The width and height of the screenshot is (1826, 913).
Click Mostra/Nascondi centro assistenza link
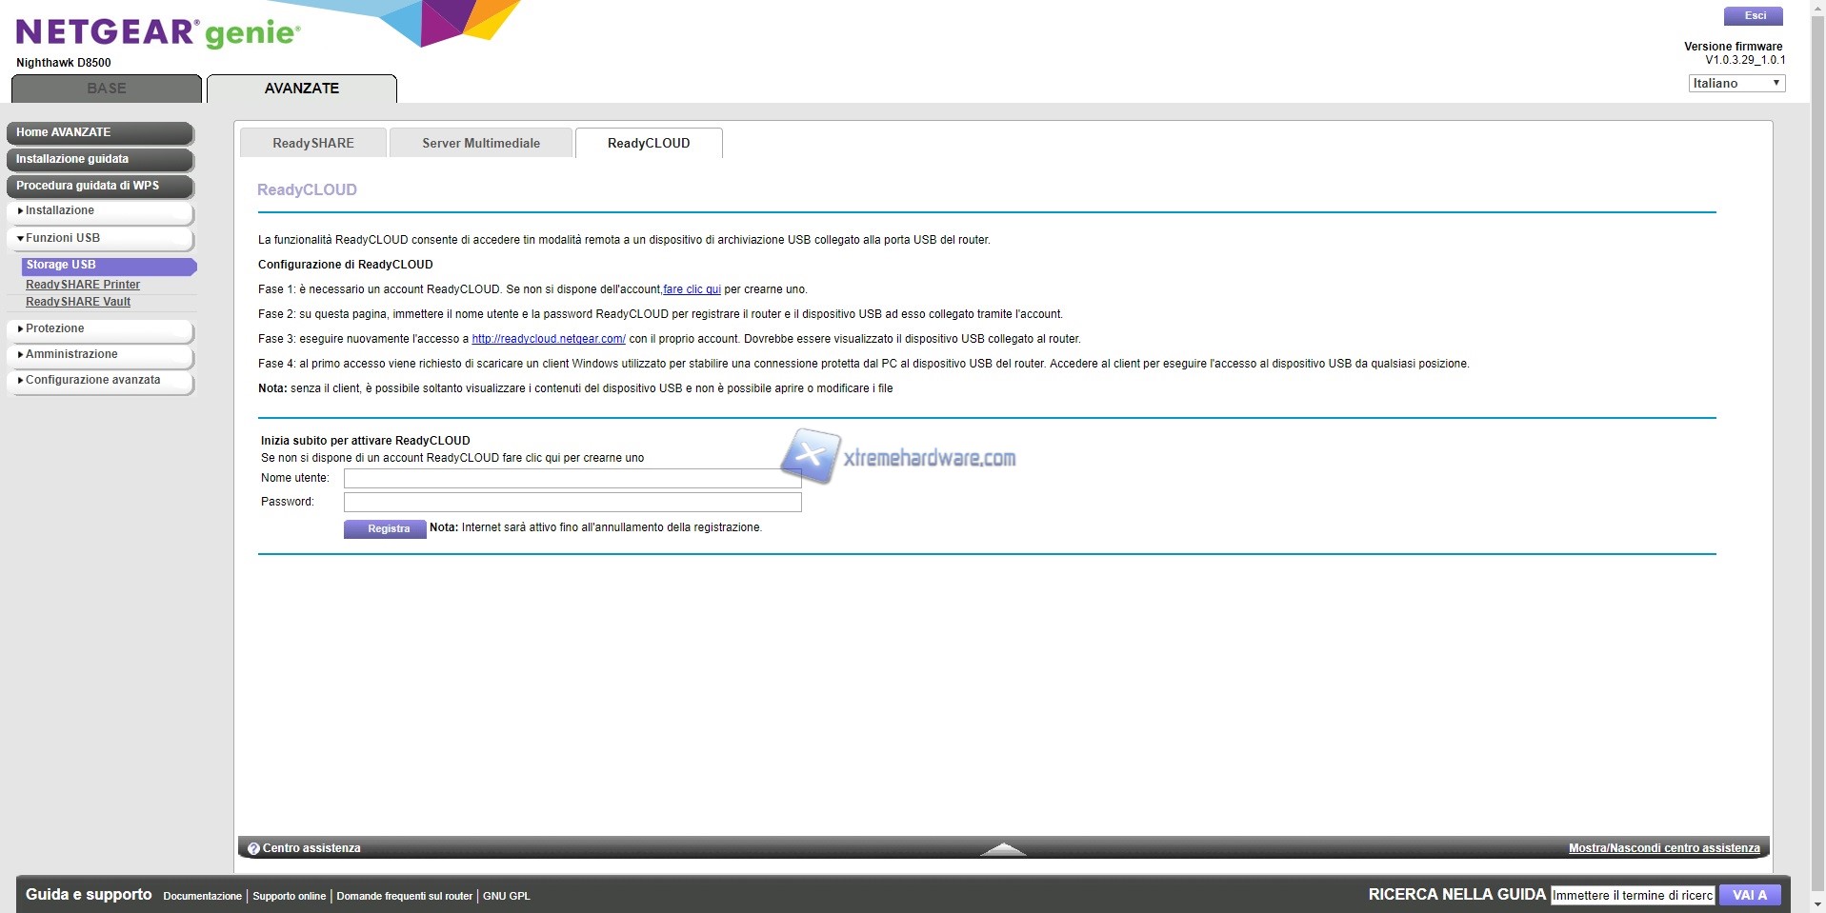(1663, 848)
